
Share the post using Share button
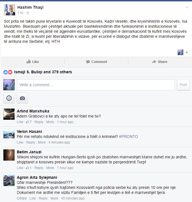coord(159,62)
